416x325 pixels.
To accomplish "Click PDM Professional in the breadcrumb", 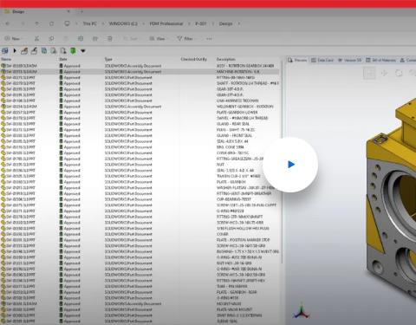I will (x=166, y=23).
